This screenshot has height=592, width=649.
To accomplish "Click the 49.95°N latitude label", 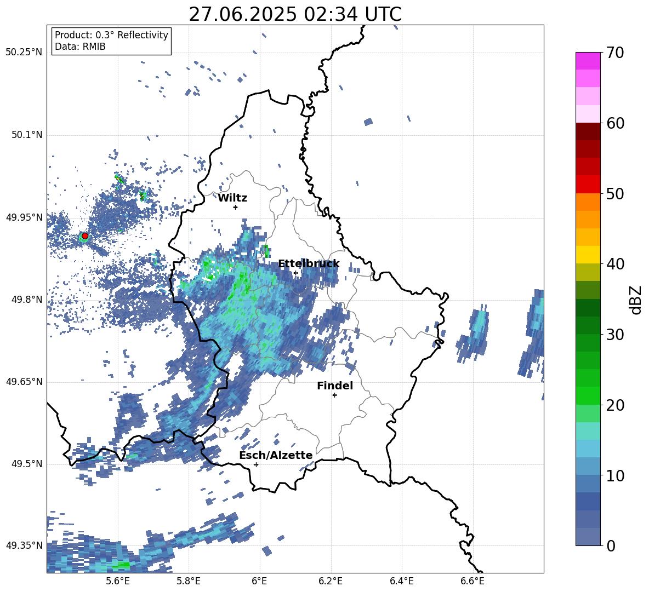I will tap(24, 217).
